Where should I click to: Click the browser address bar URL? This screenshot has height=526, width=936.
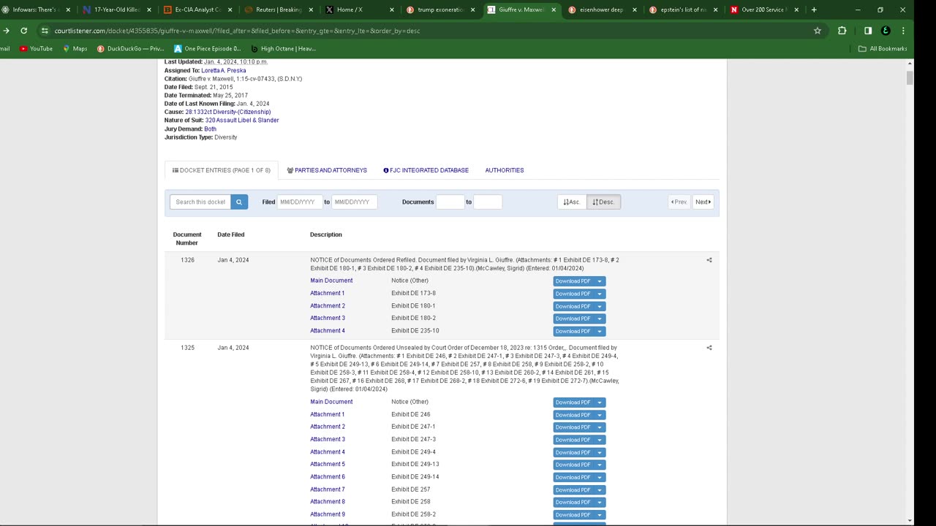tap(237, 31)
